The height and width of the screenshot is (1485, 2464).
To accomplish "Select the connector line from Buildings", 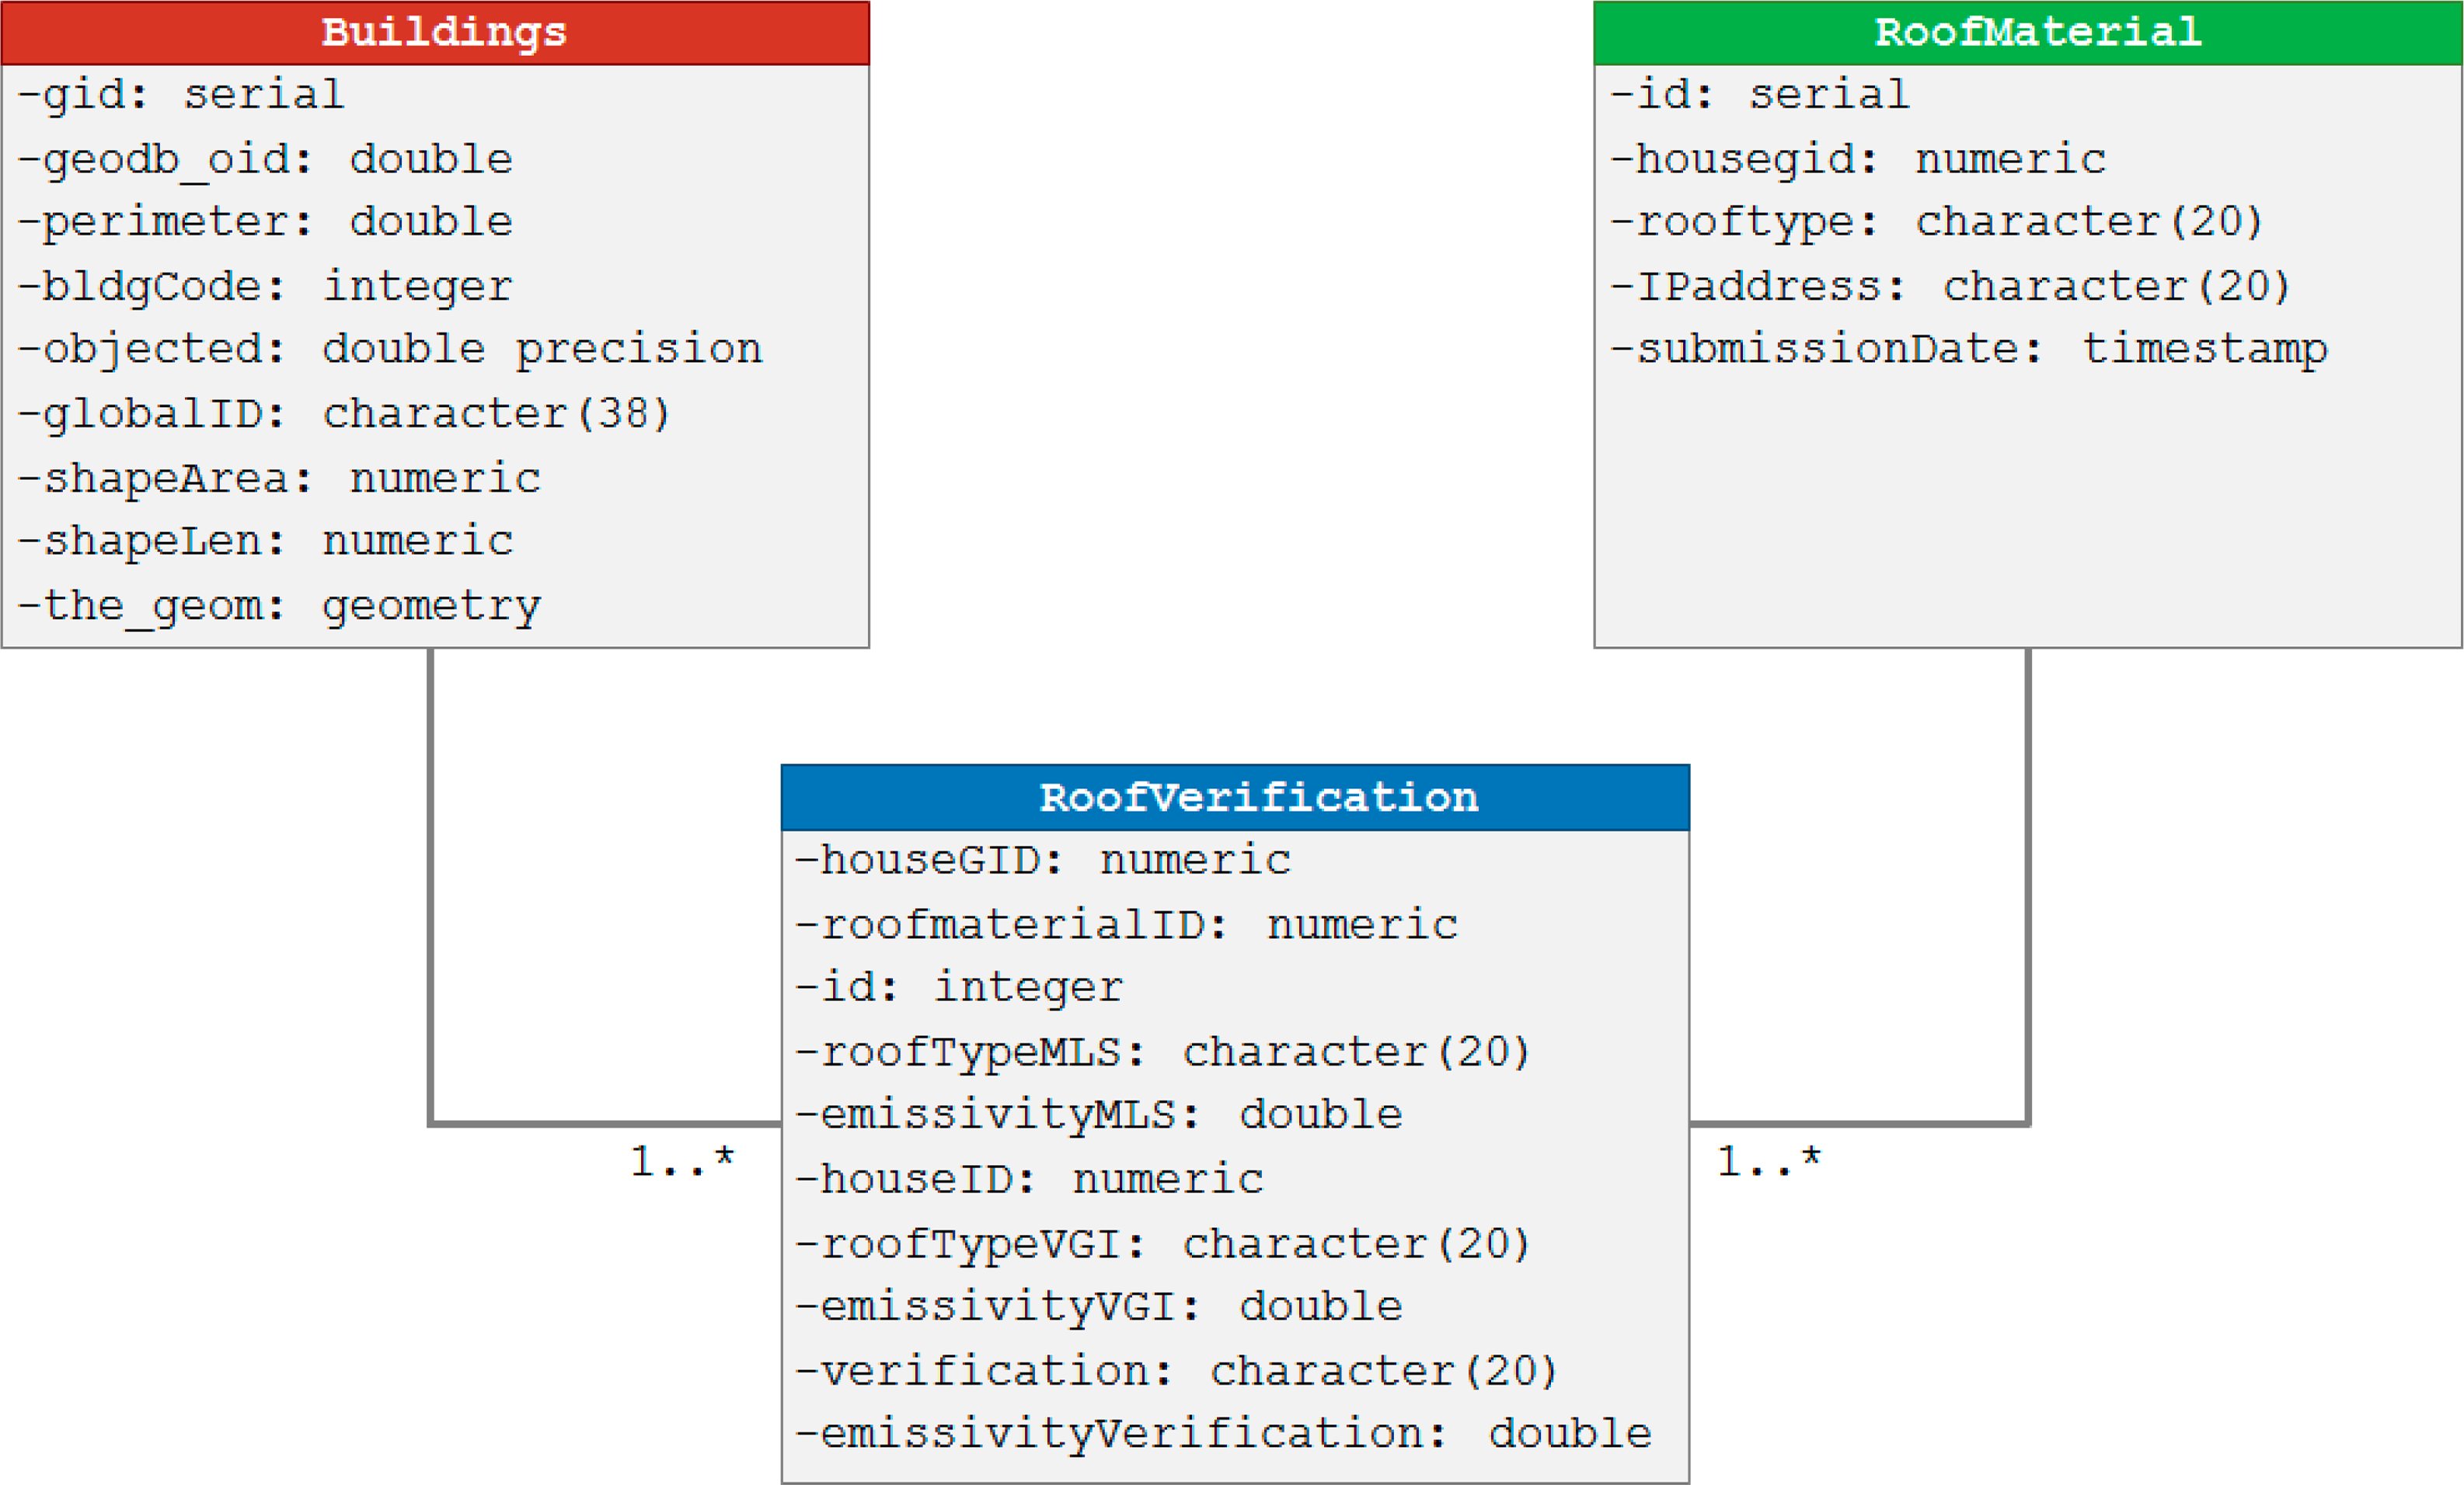I will [x=431, y=889].
